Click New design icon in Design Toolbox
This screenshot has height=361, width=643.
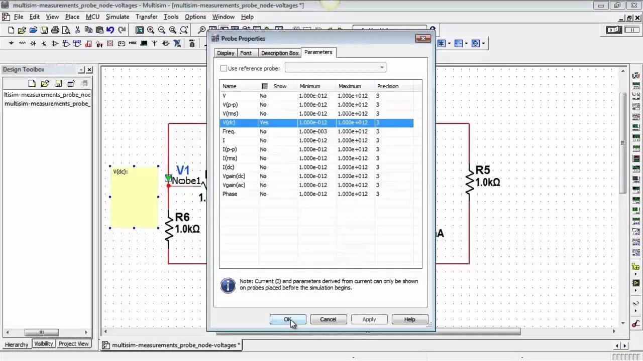pyautogui.click(x=32, y=83)
